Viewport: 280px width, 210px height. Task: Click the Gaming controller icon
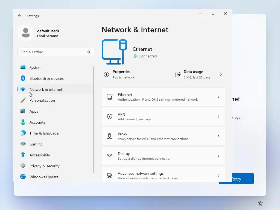click(23, 144)
